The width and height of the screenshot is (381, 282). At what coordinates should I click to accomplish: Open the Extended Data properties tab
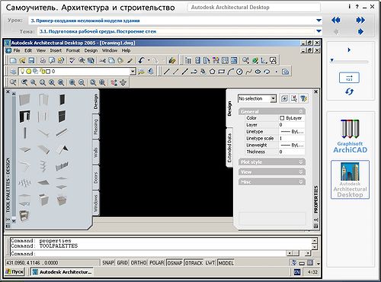coord(229,148)
